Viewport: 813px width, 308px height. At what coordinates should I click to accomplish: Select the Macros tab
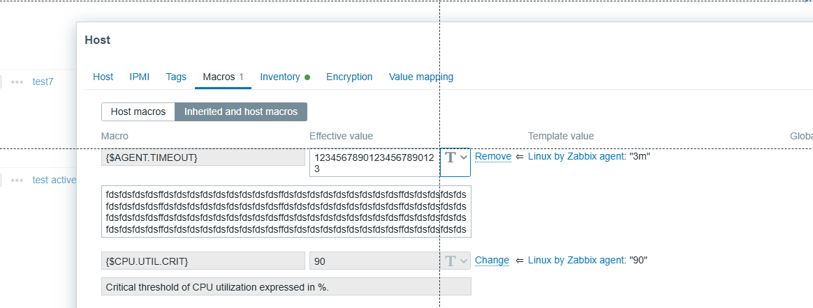tap(219, 77)
